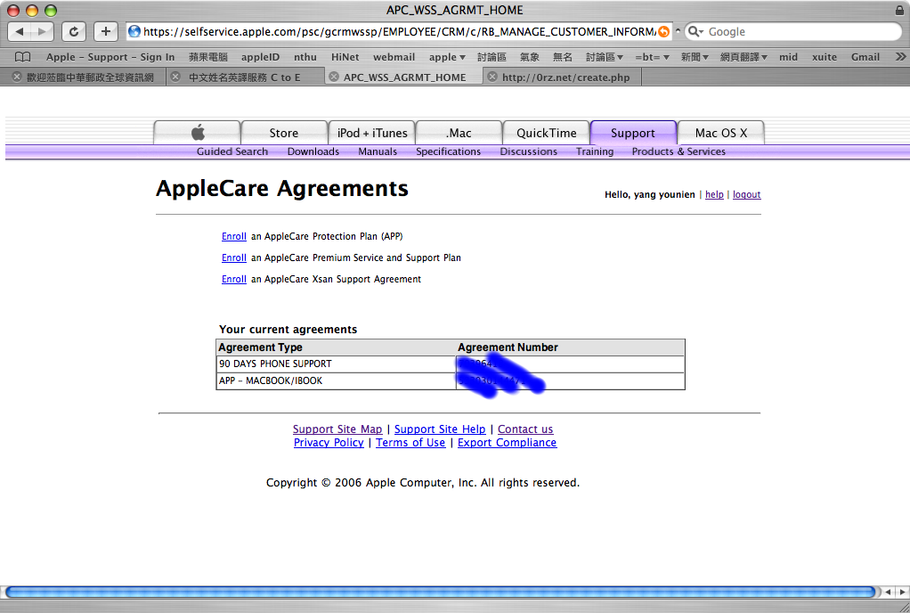
Task: Enroll an AppleCare Protection Plan (APP)
Action: pyautogui.click(x=234, y=236)
